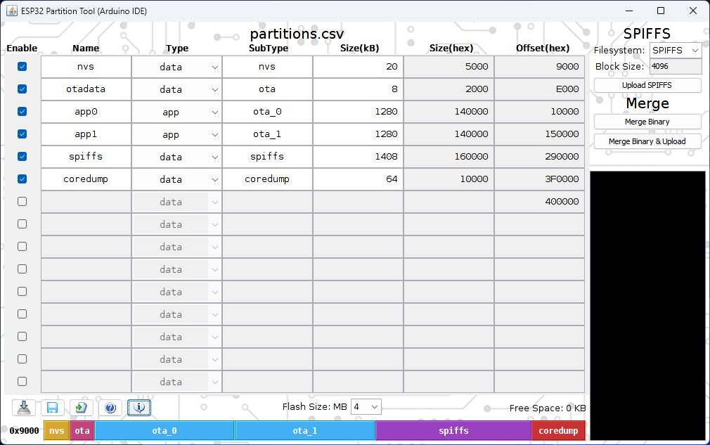Image resolution: width=710 pixels, height=445 pixels.
Task: Click the nvs Name field
Action: pos(86,67)
